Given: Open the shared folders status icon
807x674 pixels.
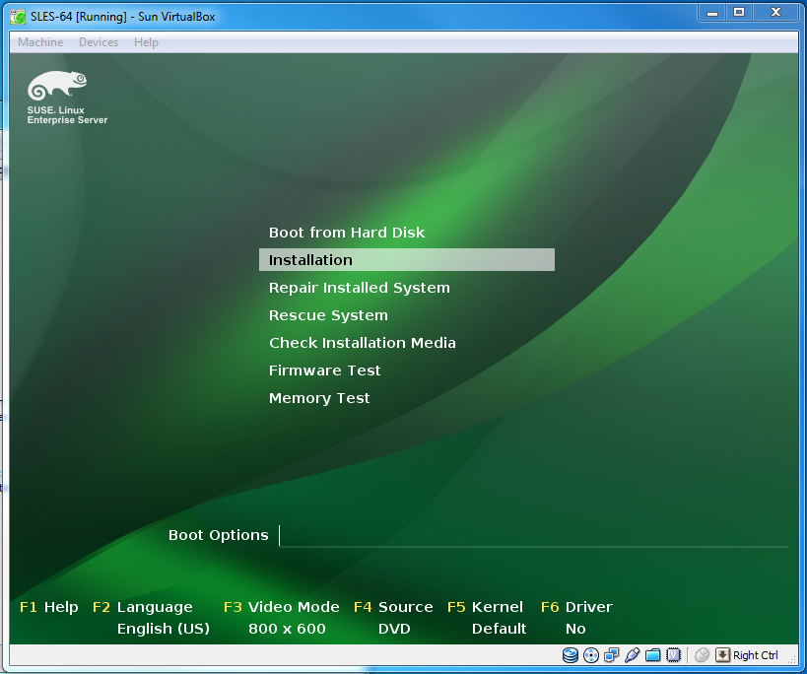Looking at the screenshot, I should click(x=652, y=655).
